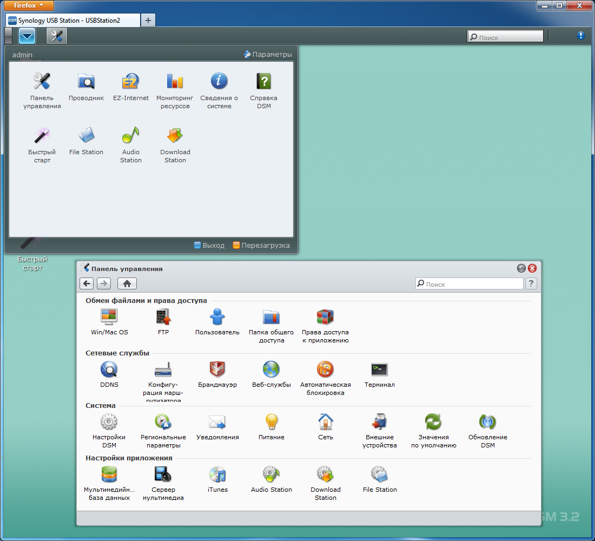Image resolution: width=595 pixels, height=541 pixels.
Task: Open DDNS settings icon
Action: [109, 374]
